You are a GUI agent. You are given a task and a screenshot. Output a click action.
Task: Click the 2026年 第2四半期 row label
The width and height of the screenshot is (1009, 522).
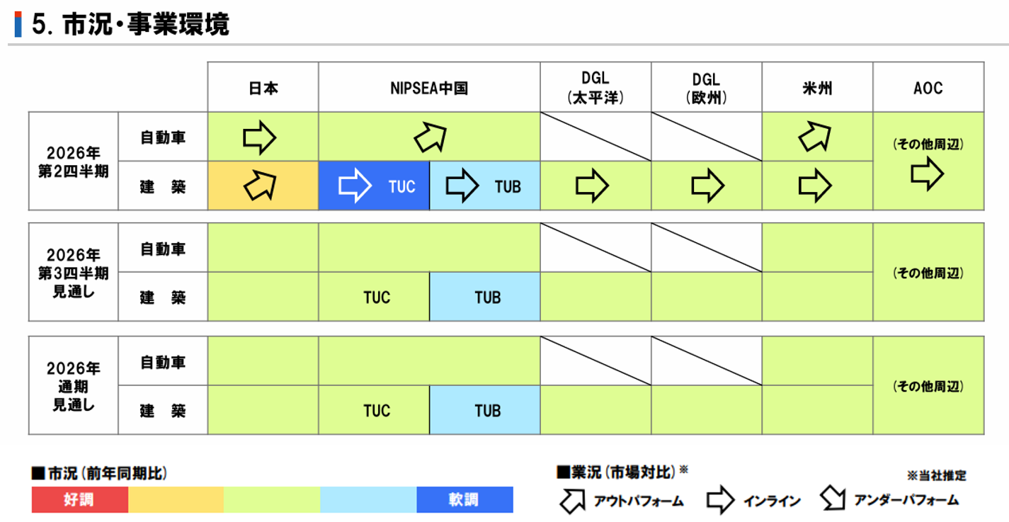(x=74, y=161)
